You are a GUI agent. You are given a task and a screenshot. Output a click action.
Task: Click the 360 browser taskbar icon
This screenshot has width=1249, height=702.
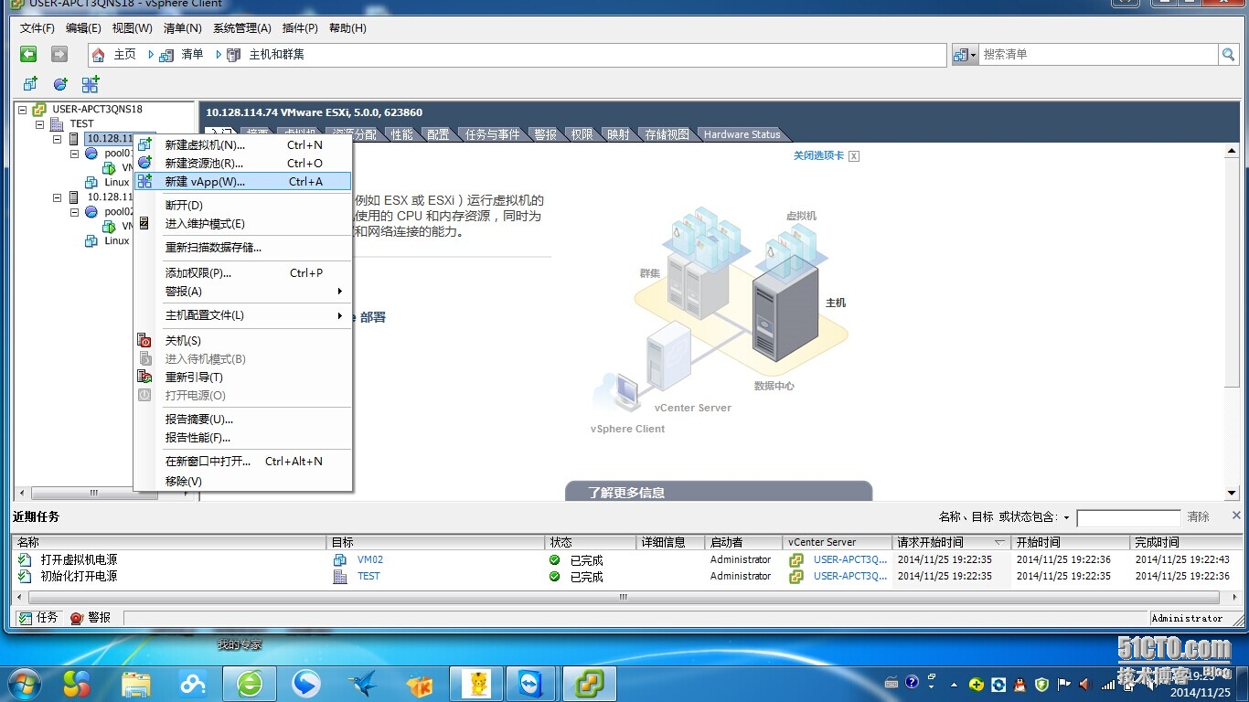[x=250, y=684]
